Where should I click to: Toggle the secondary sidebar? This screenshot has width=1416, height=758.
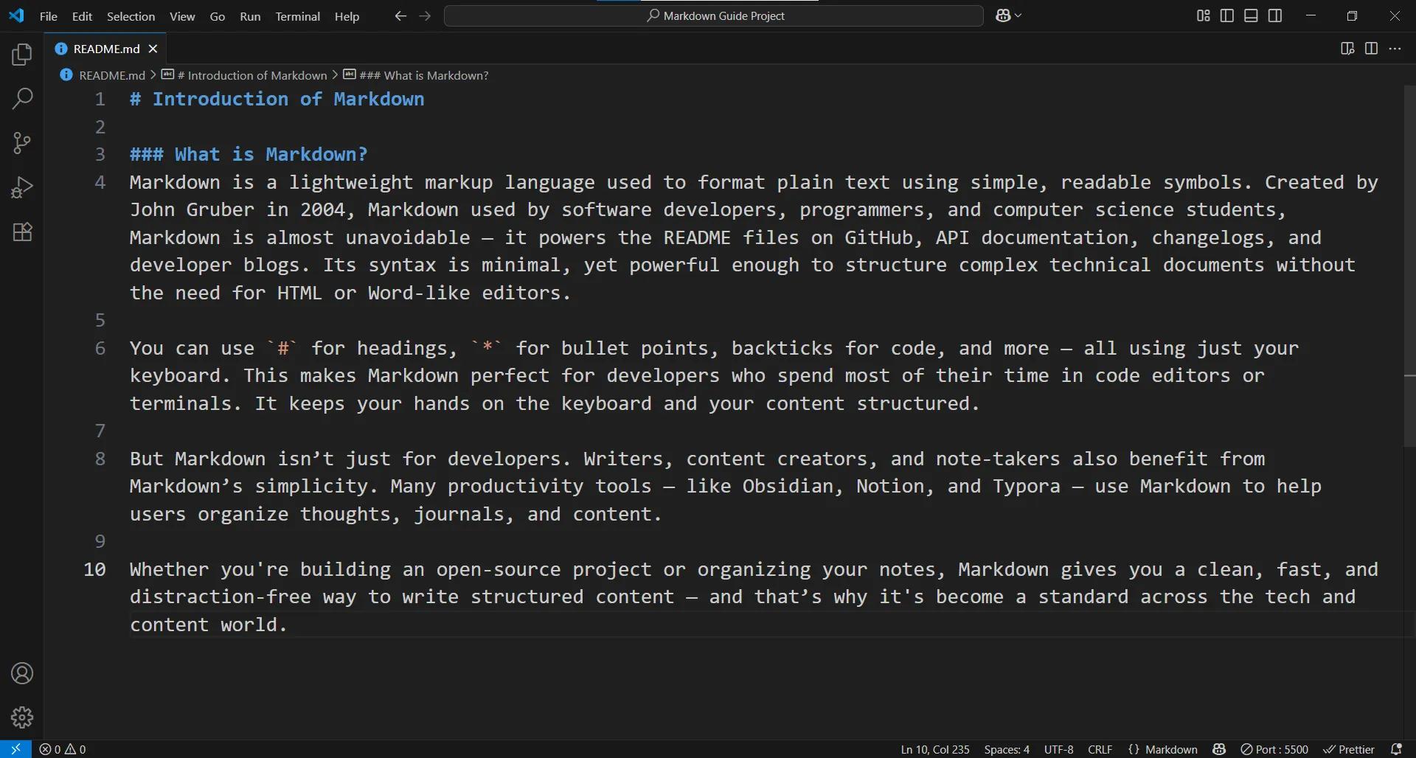[1276, 15]
